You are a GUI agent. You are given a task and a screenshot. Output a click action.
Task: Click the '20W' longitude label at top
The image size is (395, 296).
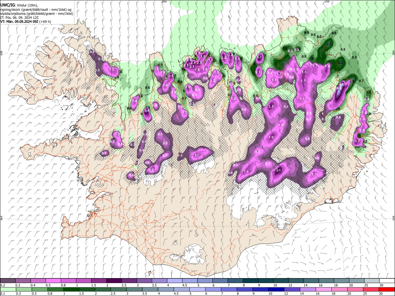pyautogui.click(x=164, y=2)
